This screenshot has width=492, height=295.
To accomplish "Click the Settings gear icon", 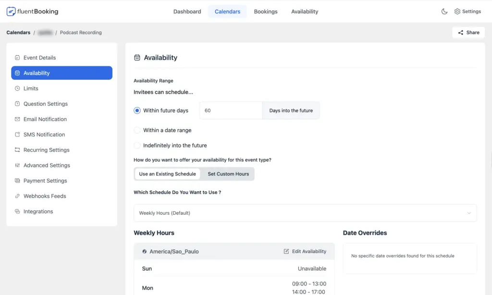I will pyautogui.click(x=457, y=12).
